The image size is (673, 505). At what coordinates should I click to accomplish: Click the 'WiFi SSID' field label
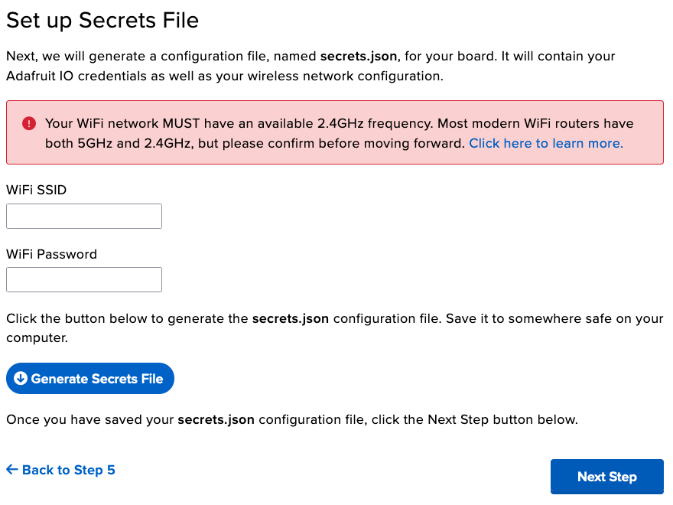point(37,190)
